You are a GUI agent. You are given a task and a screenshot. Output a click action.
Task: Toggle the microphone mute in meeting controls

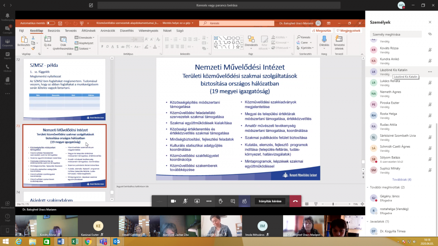(185, 201)
